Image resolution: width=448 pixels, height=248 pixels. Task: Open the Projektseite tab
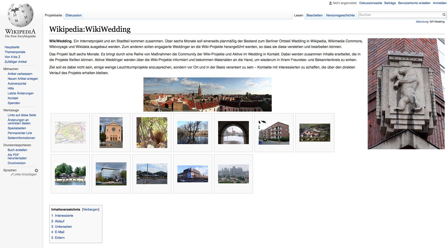point(53,15)
